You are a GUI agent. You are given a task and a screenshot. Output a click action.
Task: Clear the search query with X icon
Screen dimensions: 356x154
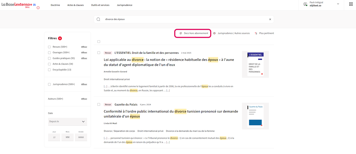(x=270, y=19)
